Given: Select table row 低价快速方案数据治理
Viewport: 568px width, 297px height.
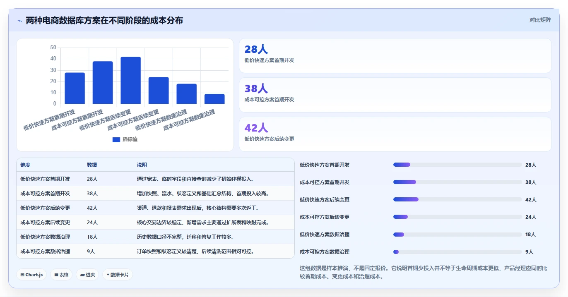Looking at the screenshot, I should 155,237.
